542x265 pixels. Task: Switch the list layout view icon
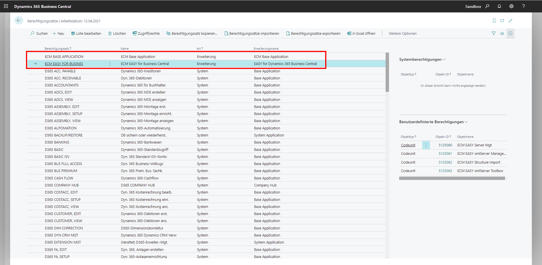[502, 33]
